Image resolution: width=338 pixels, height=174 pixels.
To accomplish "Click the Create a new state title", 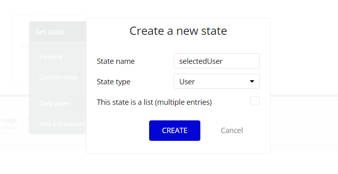I will tap(178, 31).
